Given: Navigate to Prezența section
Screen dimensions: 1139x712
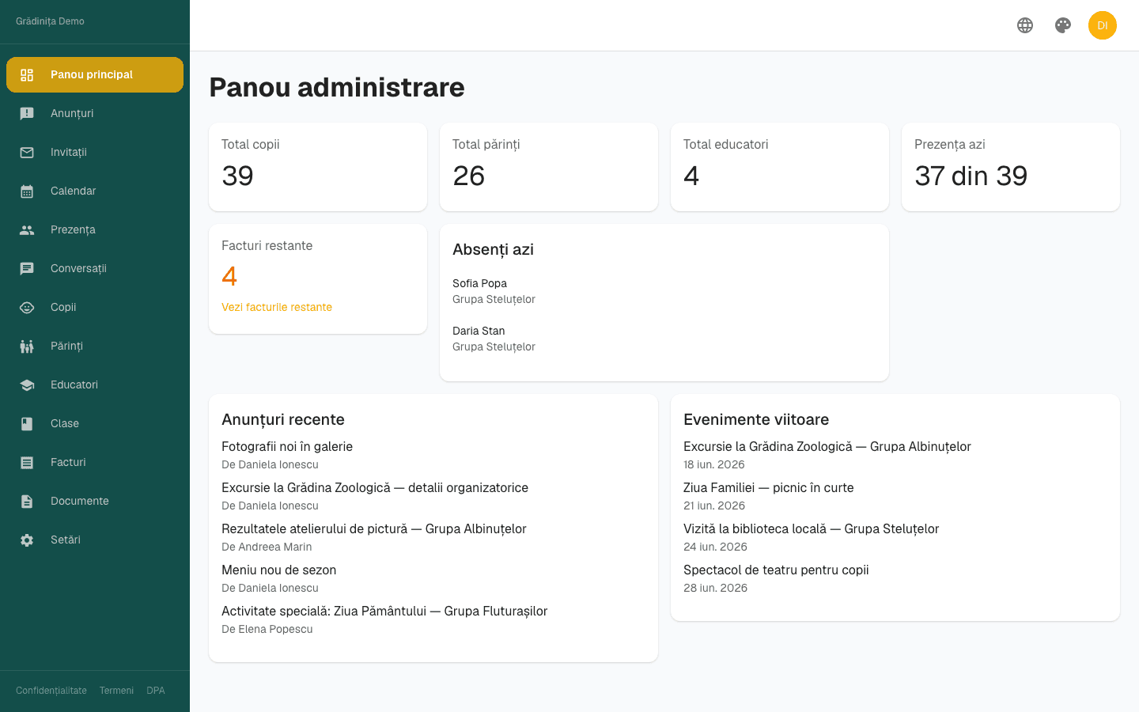Looking at the screenshot, I should (x=95, y=229).
